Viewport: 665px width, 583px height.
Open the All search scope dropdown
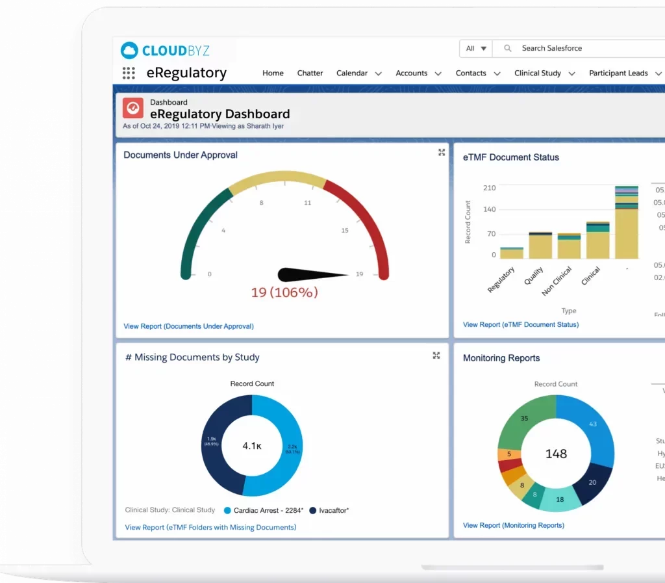[475, 49]
